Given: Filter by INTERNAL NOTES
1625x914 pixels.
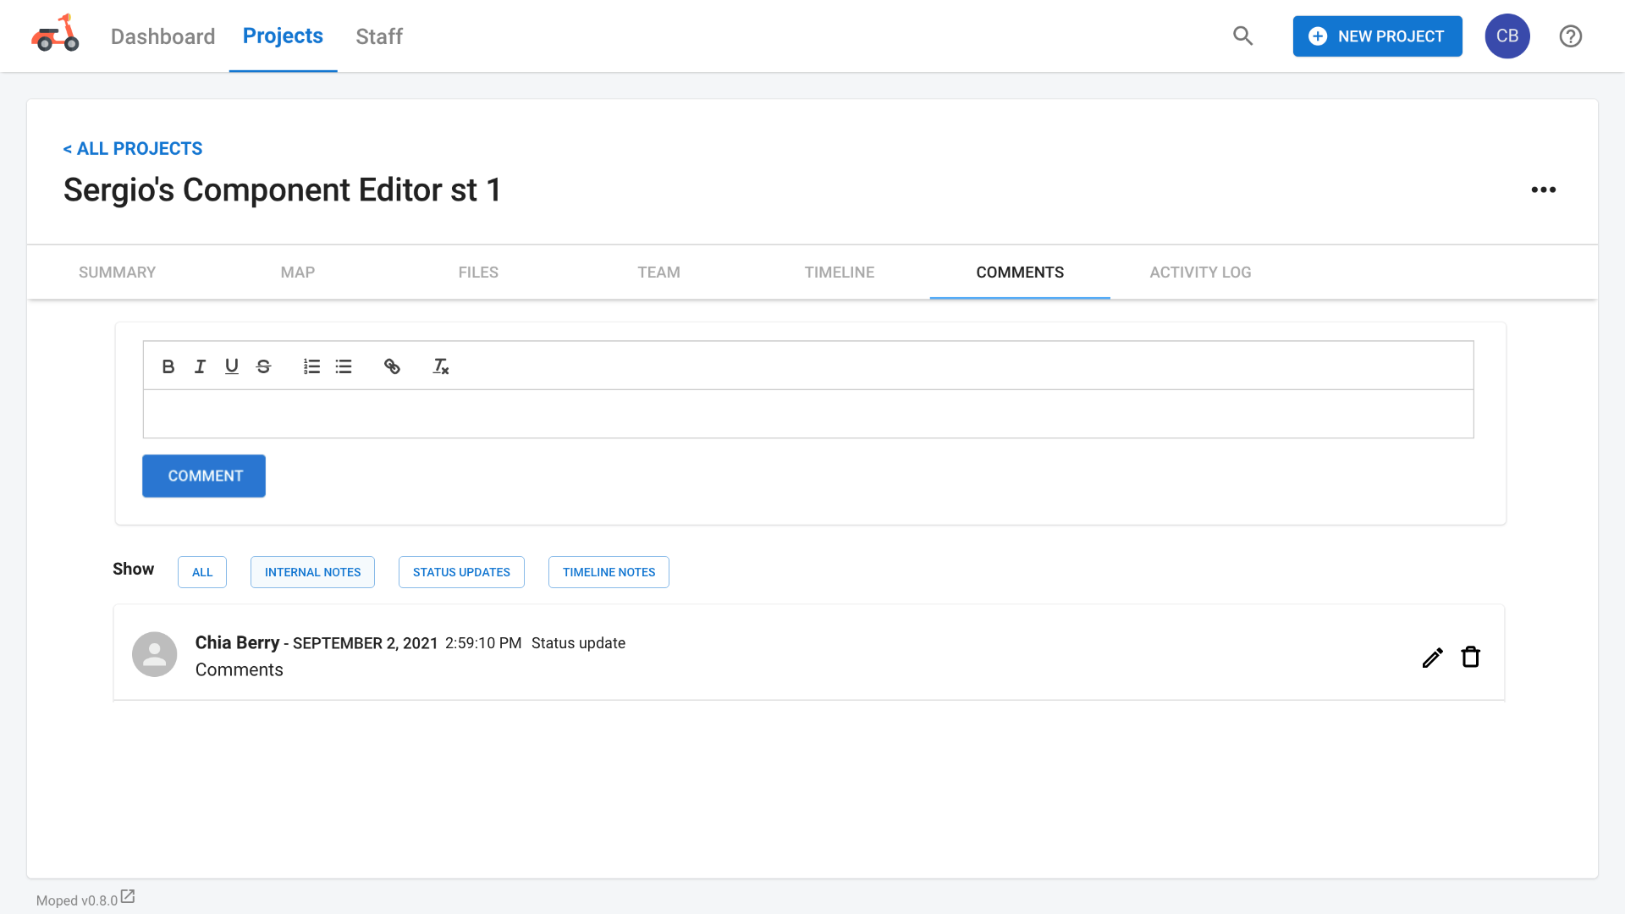Looking at the screenshot, I should click(312, 572).
